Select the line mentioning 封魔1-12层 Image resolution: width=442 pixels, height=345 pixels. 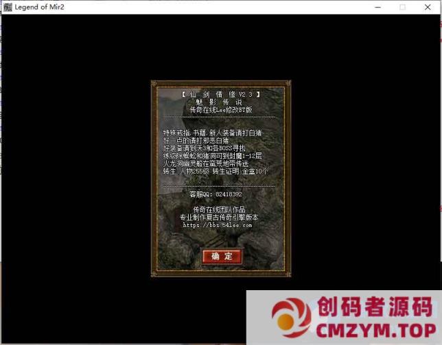(x=212, y=156)
